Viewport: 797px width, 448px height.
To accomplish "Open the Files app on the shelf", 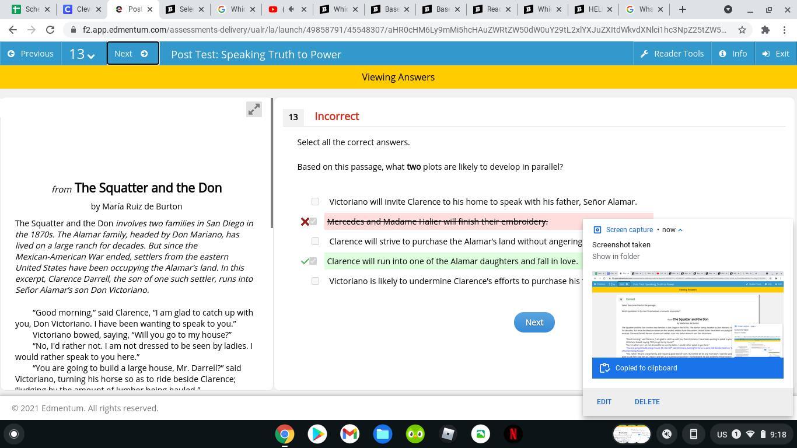I will pos(383,434).
